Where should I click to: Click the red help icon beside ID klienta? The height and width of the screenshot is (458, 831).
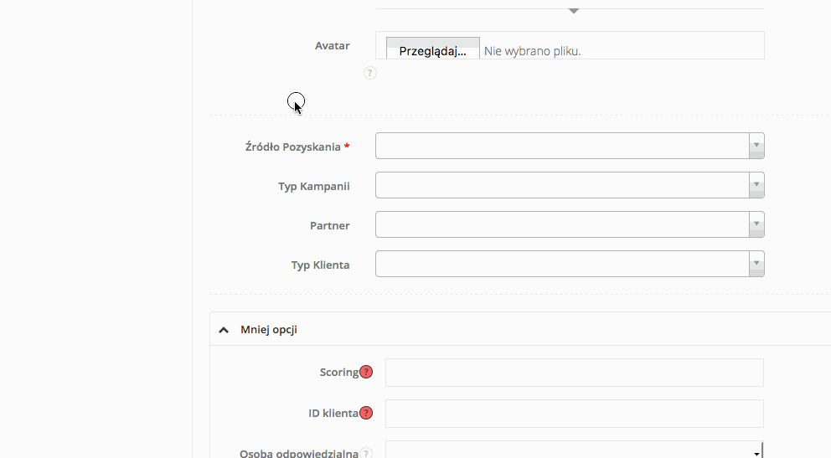coord(366,413)
